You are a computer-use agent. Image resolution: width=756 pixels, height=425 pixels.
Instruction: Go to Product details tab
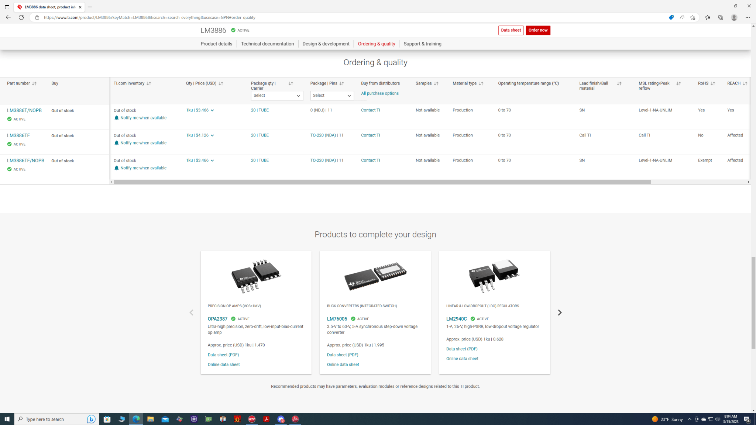[x=216, y=44]
